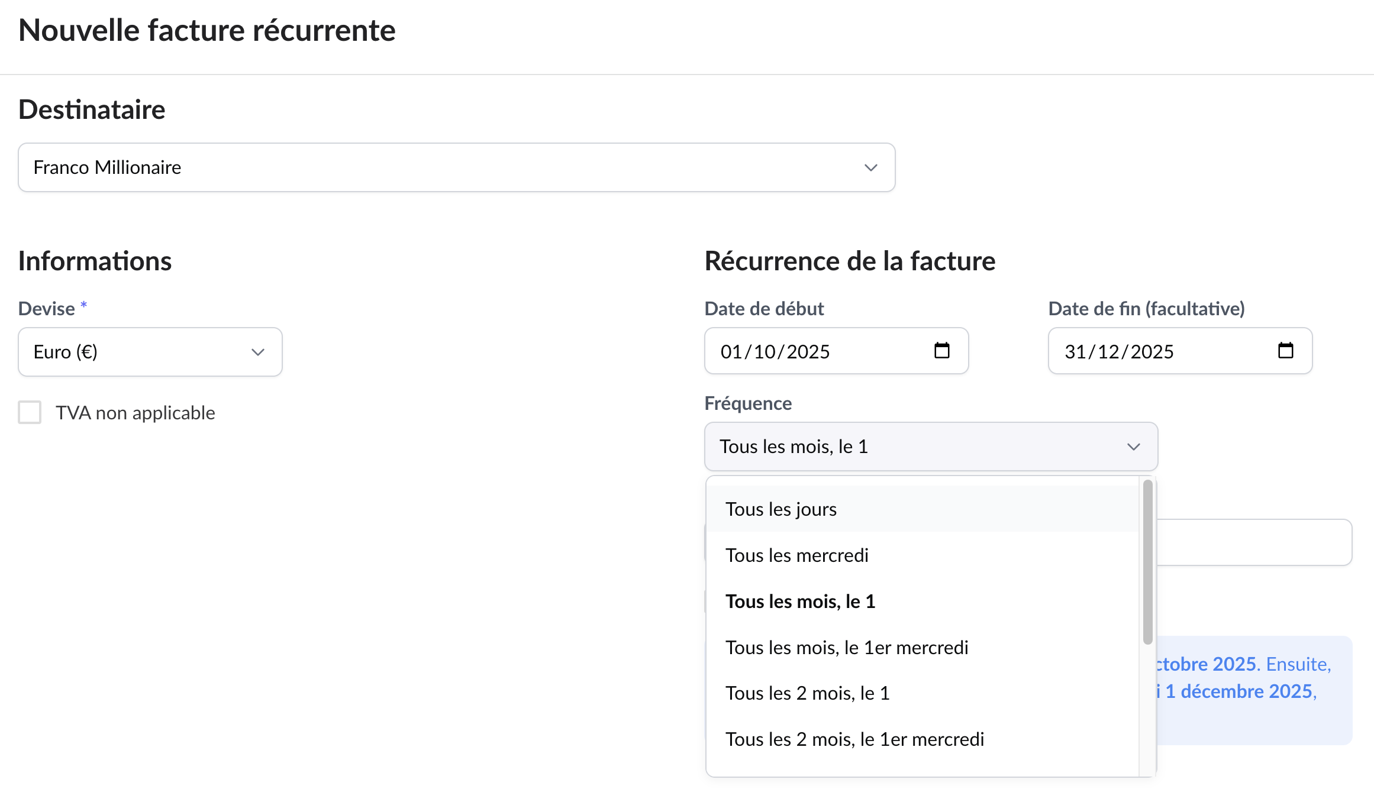Enable TVA non applicable checkbox
This screenshot has width=1374, height=802.
[30, 412]
